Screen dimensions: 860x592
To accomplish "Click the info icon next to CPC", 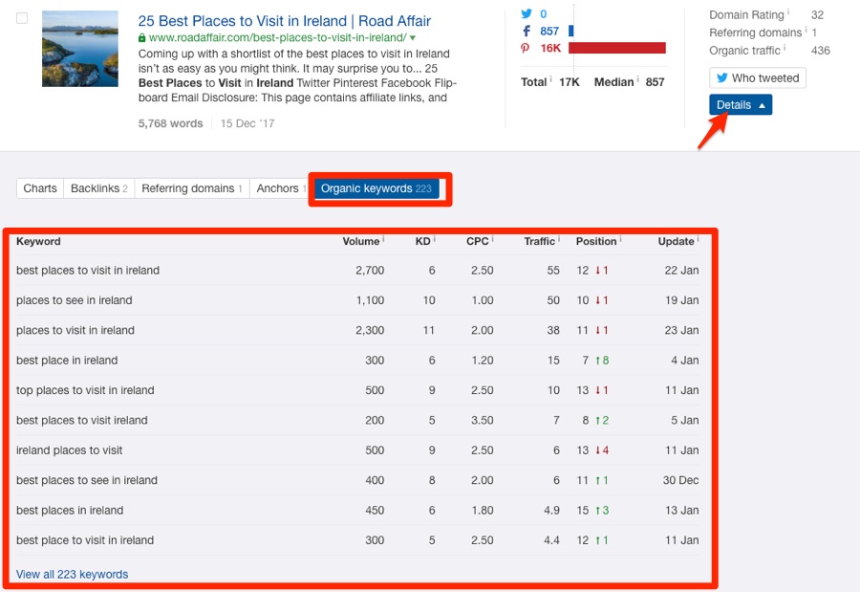I will click(492, 239).
